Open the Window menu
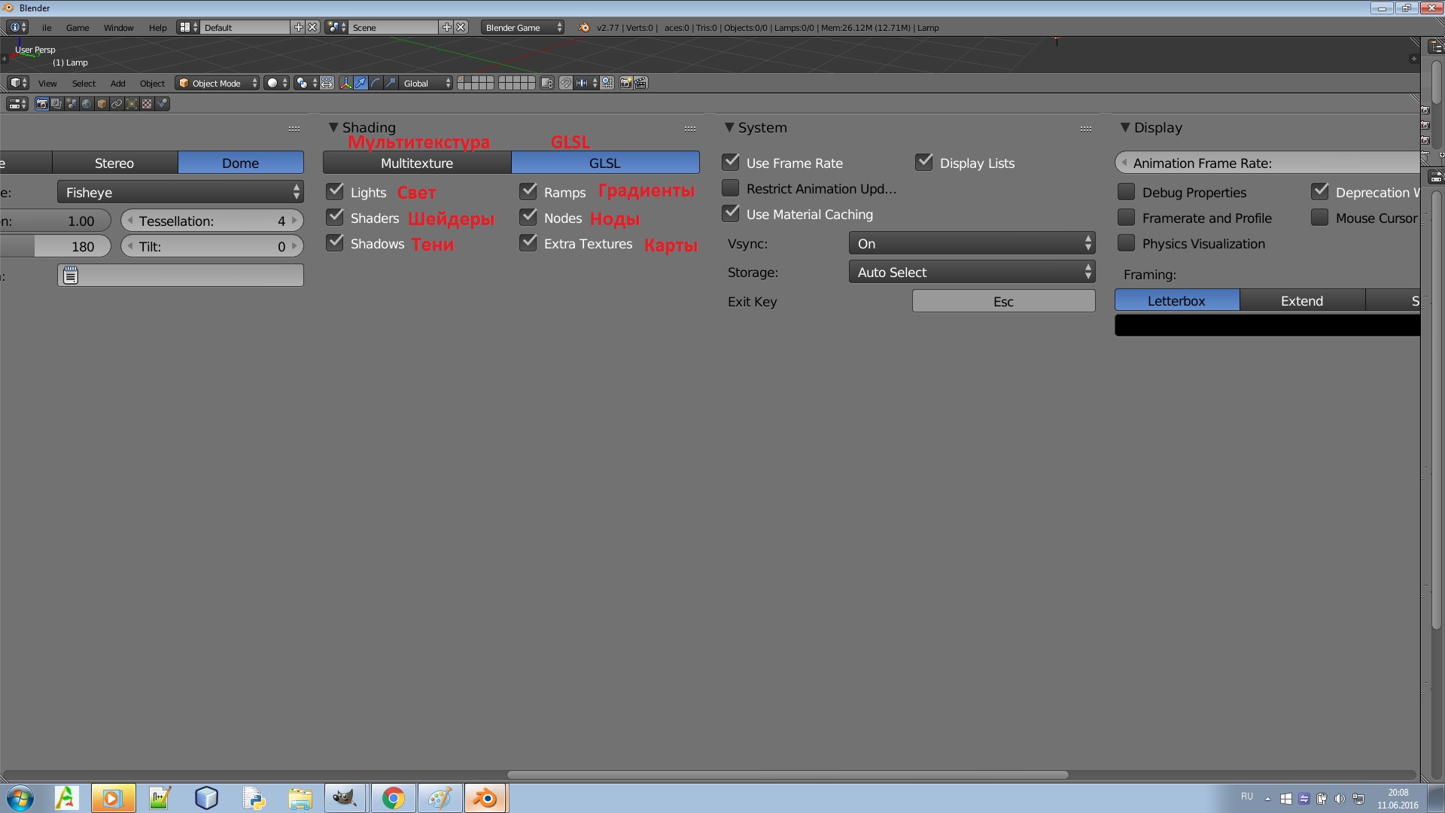This screenshot has width=1445, height=813. pyautogui.click(x=118, y=28)
